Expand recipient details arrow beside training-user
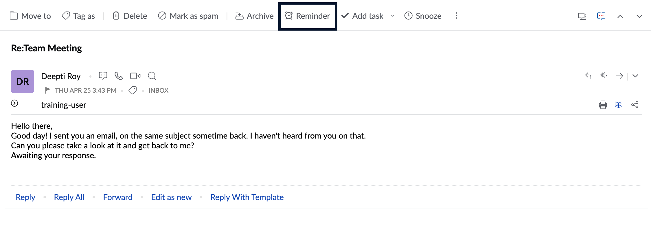The image size is (651, 239). [x=14, y=103]
